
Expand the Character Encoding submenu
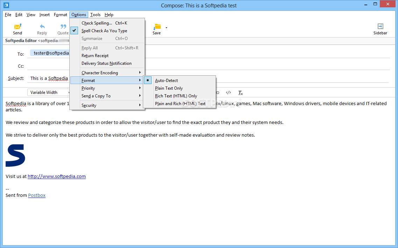[x=107, y=73]
